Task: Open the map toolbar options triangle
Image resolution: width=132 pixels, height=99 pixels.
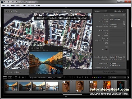Action: click(x=90, y=72)
